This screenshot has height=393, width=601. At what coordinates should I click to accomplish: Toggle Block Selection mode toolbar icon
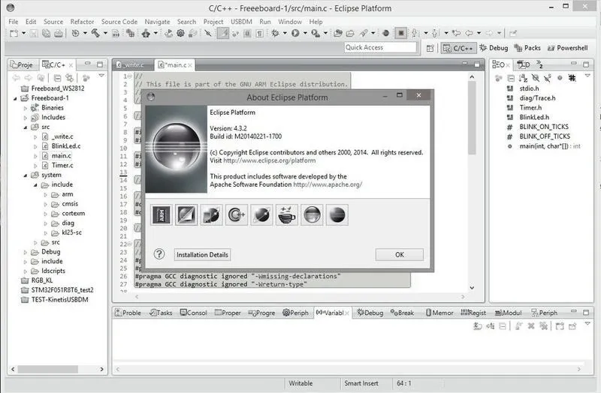(247, 33)
